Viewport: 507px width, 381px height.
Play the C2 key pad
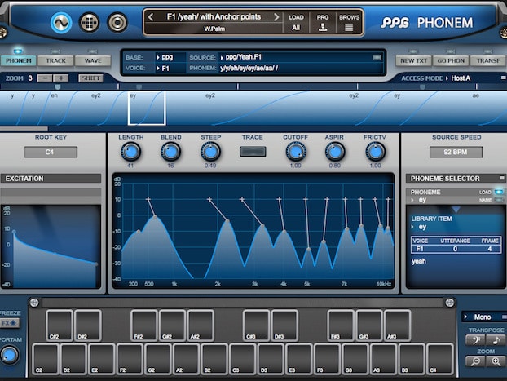(46, 359)
